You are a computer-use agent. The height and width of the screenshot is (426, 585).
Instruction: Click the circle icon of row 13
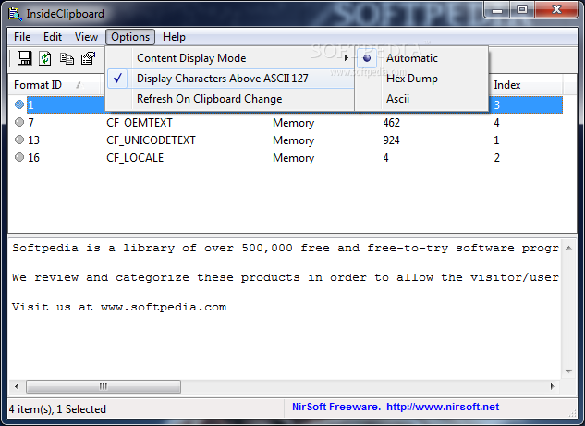tap(19, 140)
